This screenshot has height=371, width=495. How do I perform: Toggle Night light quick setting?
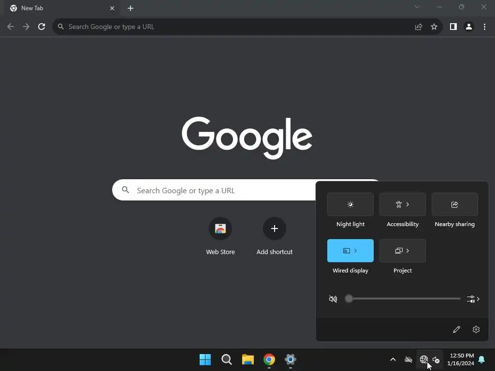tap(350, 204)
